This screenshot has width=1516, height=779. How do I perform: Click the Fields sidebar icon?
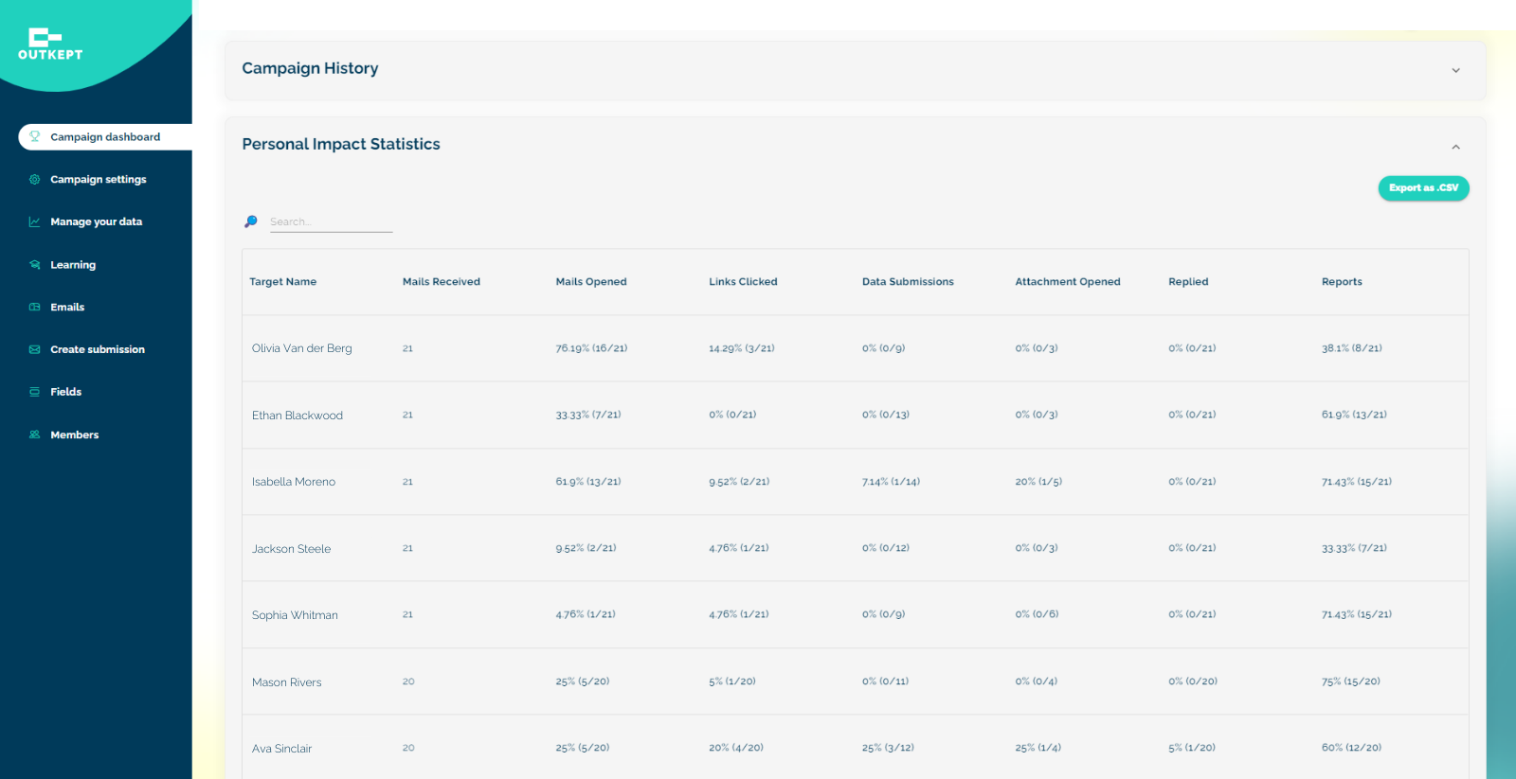[35, 392]
